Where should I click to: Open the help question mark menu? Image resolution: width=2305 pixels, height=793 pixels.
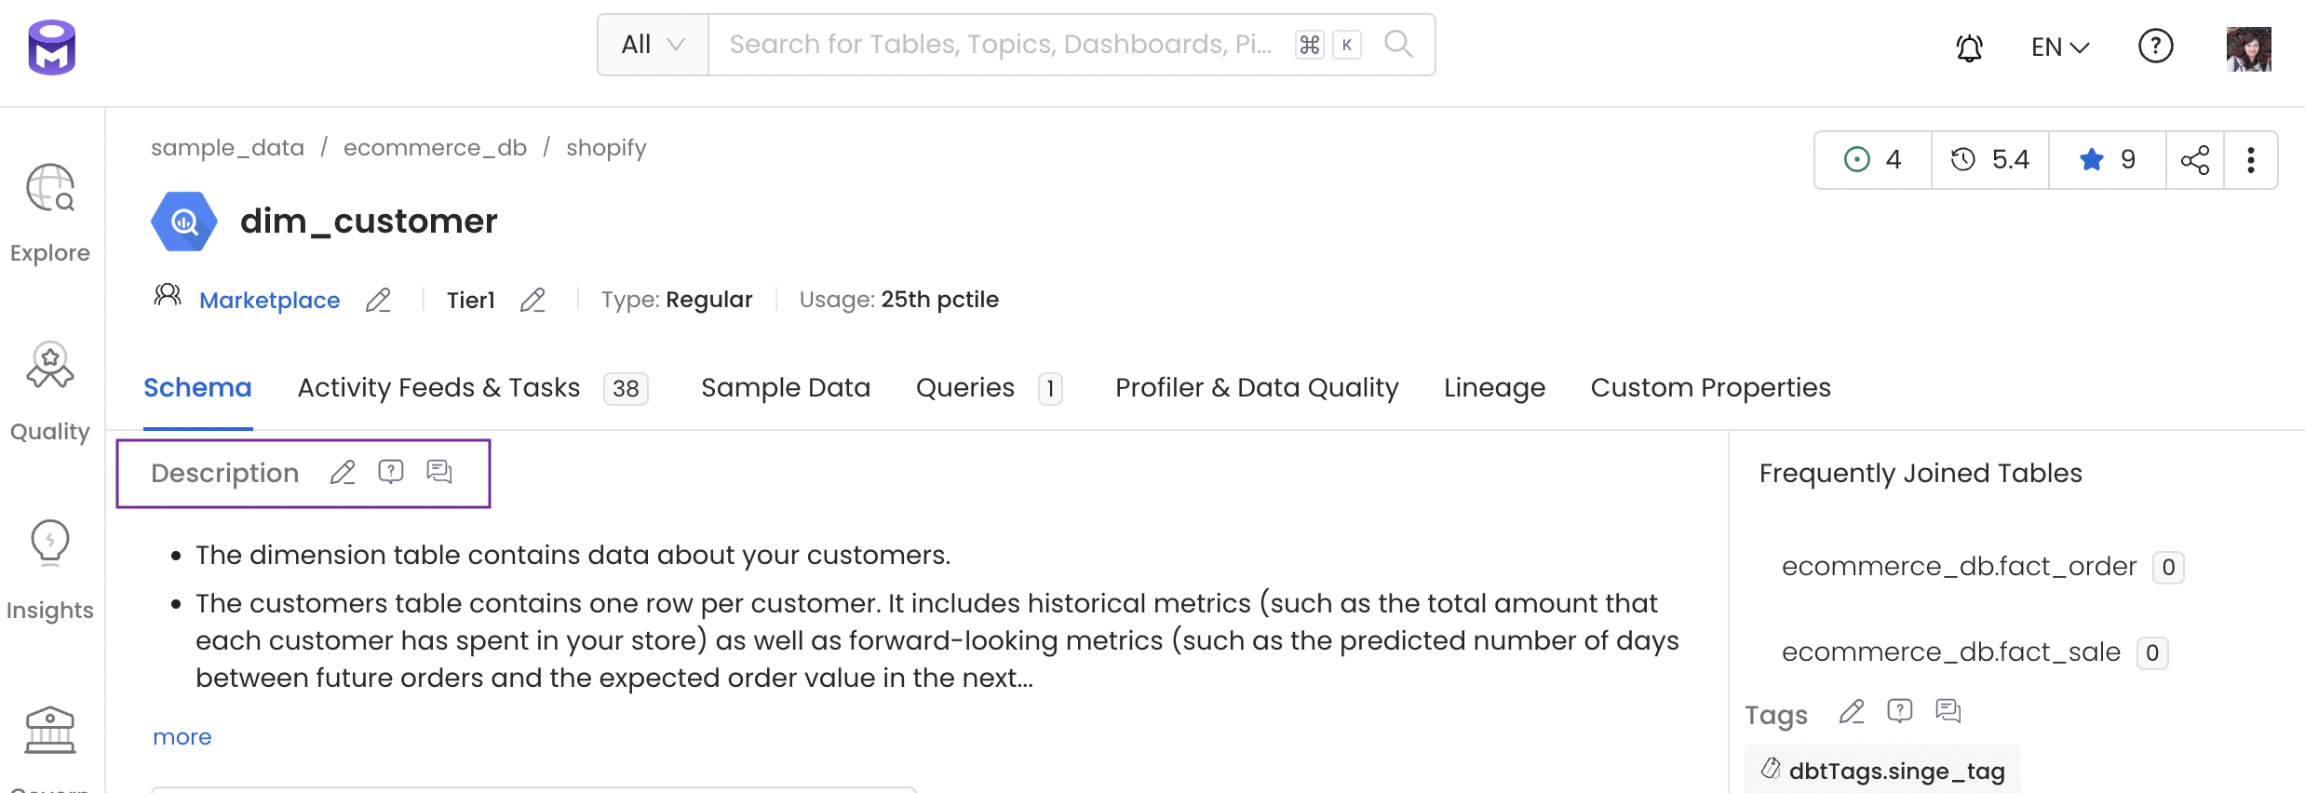point(2156,46)
